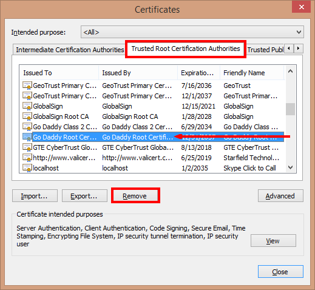Click the View certificate button
The height and width of the screenshot is (290, 315).
pyautogui.click(x=273, y=241)
